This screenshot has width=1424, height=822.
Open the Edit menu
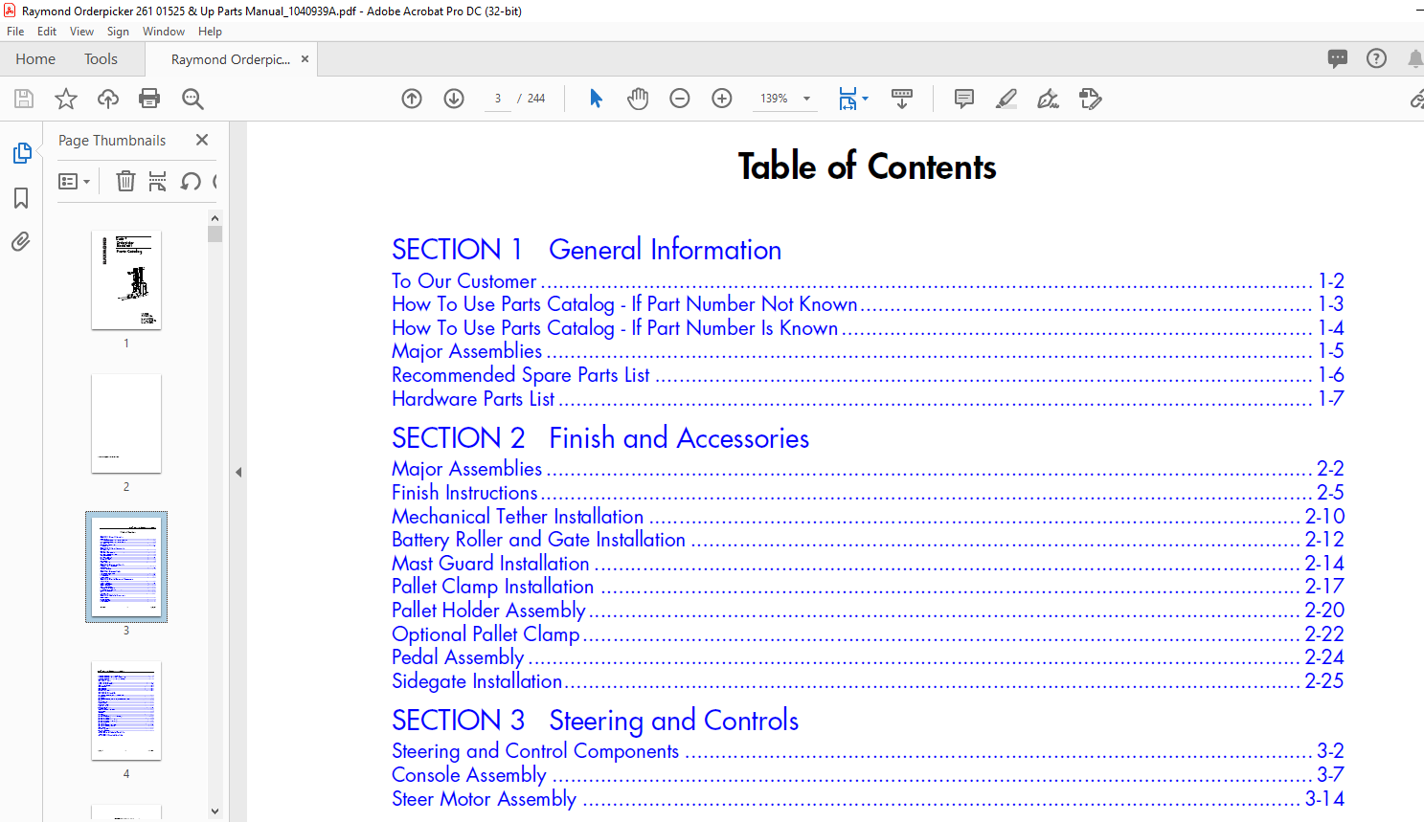click(x=47, y=32)
